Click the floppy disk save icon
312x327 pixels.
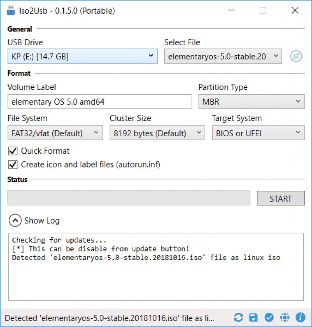pyautogui.click(x=253, y=318)
